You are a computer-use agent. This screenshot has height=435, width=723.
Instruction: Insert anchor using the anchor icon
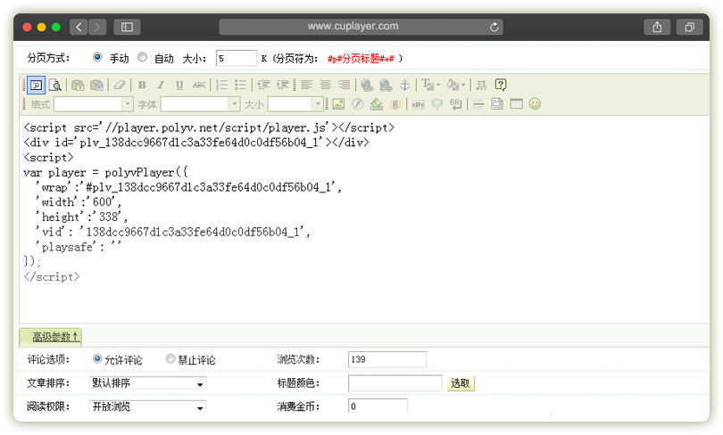(403, 86)
